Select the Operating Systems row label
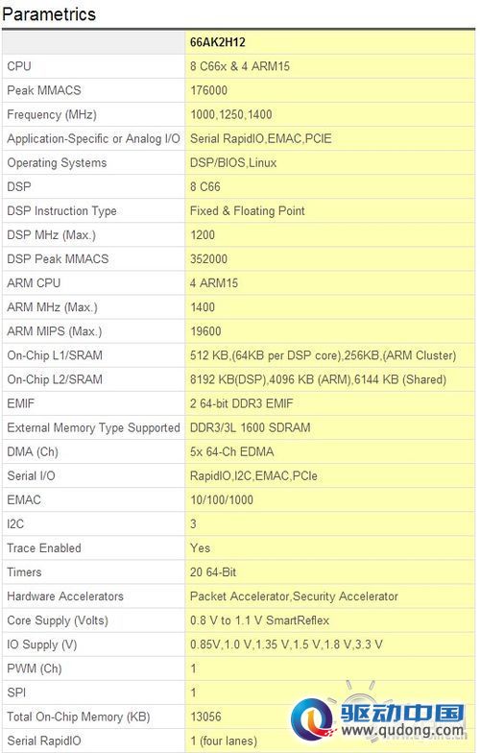This screenshot has height=753, width=480. click(57, 163)
